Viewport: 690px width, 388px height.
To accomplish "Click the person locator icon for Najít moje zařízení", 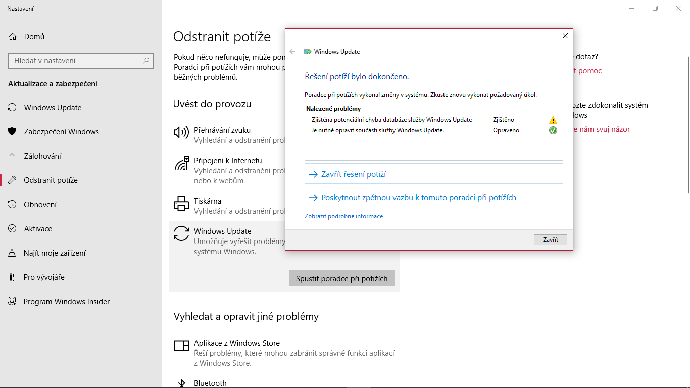I will pyautogui.click(x=13, y=253).
